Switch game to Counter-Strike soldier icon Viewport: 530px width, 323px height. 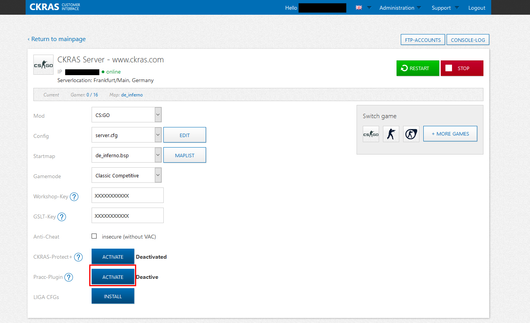(x=391, y=134)
